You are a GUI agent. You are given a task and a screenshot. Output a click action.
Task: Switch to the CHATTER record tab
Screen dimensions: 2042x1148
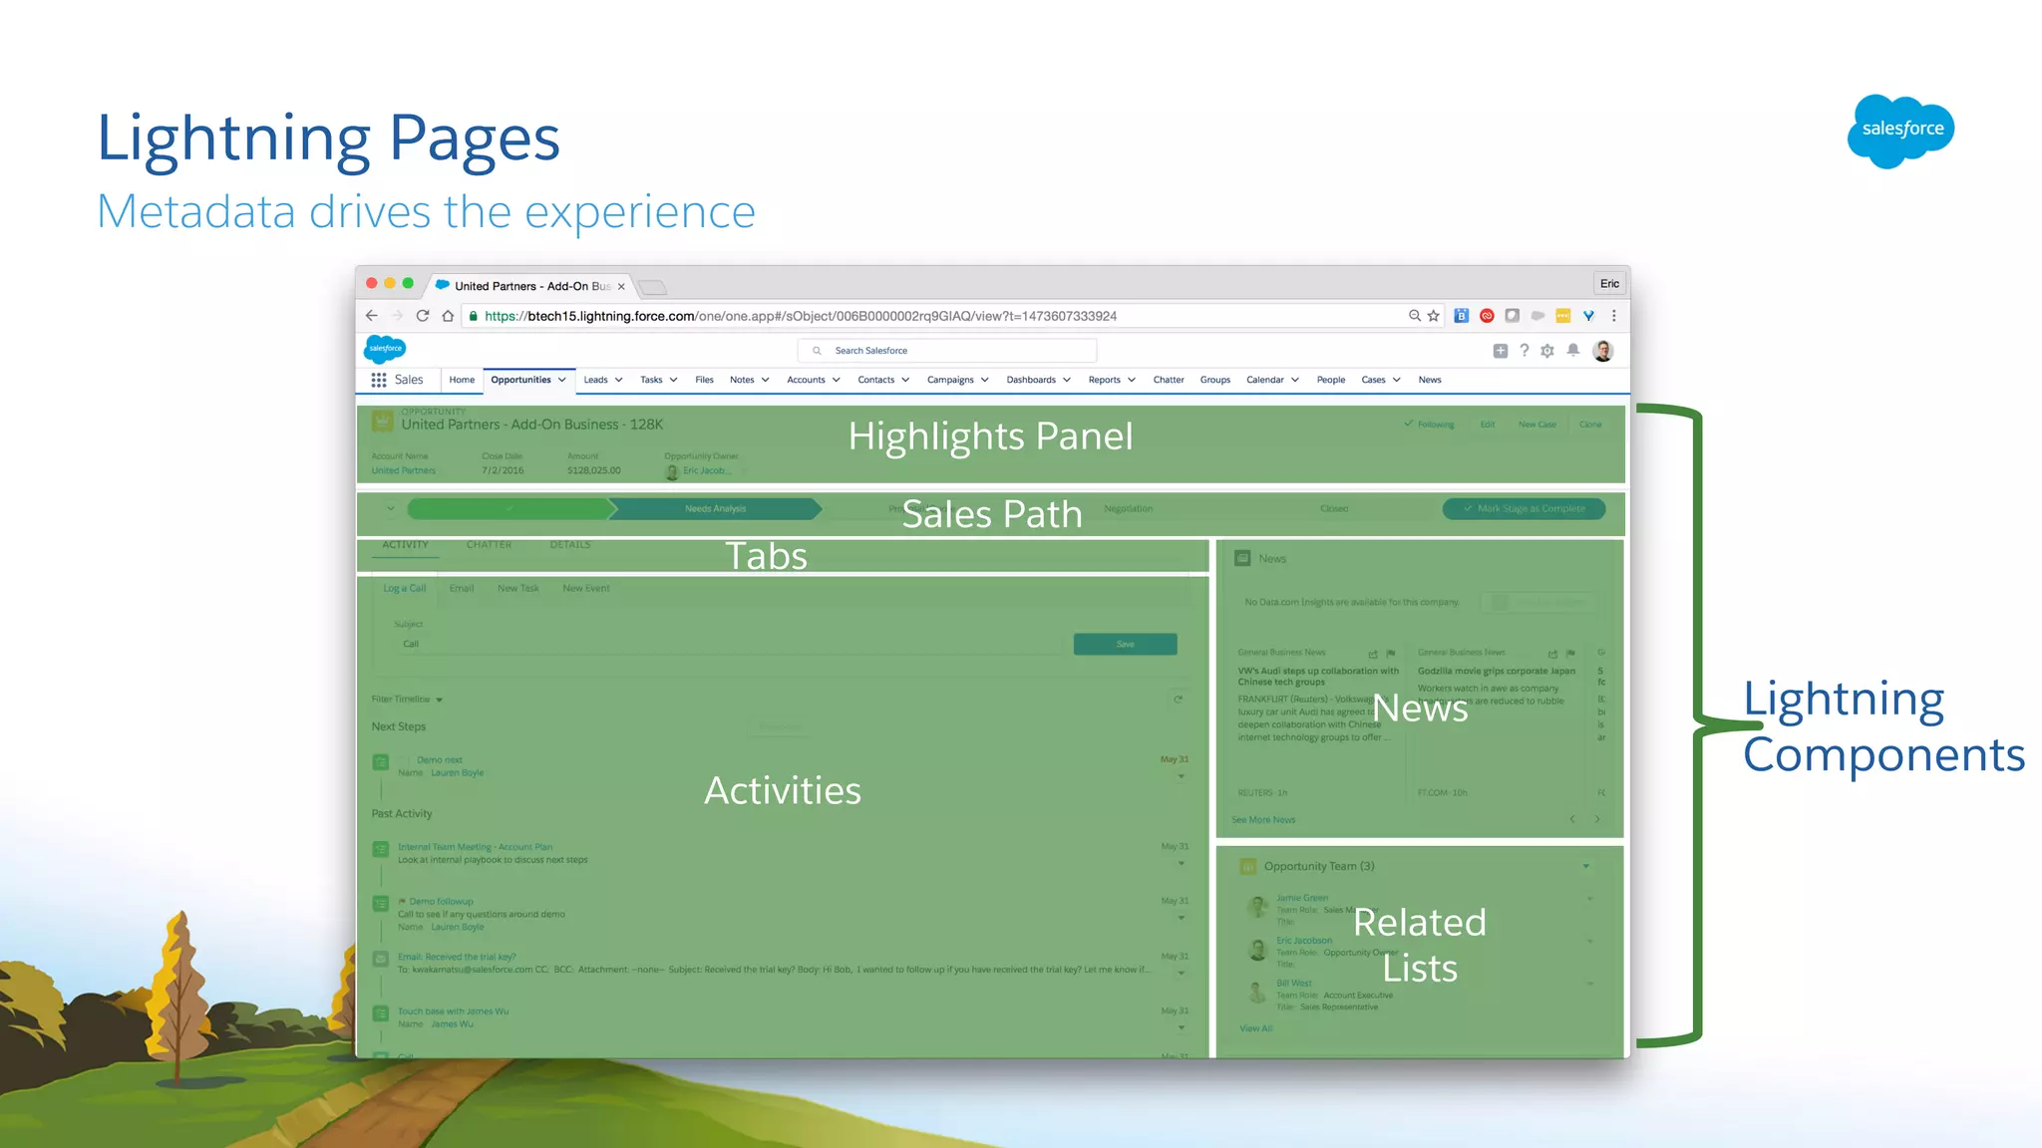489,545
